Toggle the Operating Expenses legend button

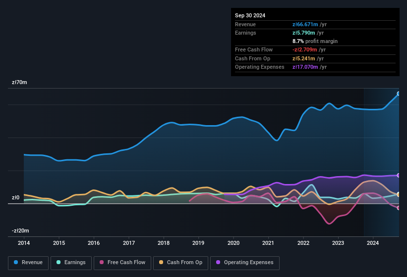244,263
